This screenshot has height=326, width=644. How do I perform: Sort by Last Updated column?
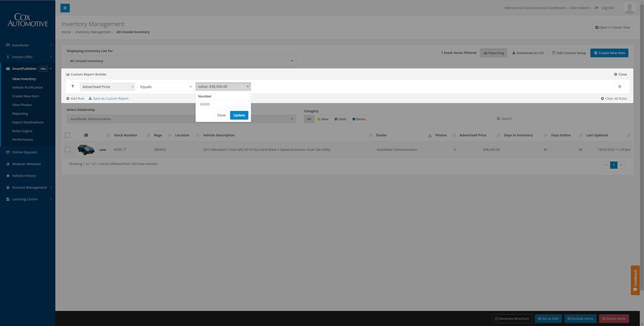point(597,135)
